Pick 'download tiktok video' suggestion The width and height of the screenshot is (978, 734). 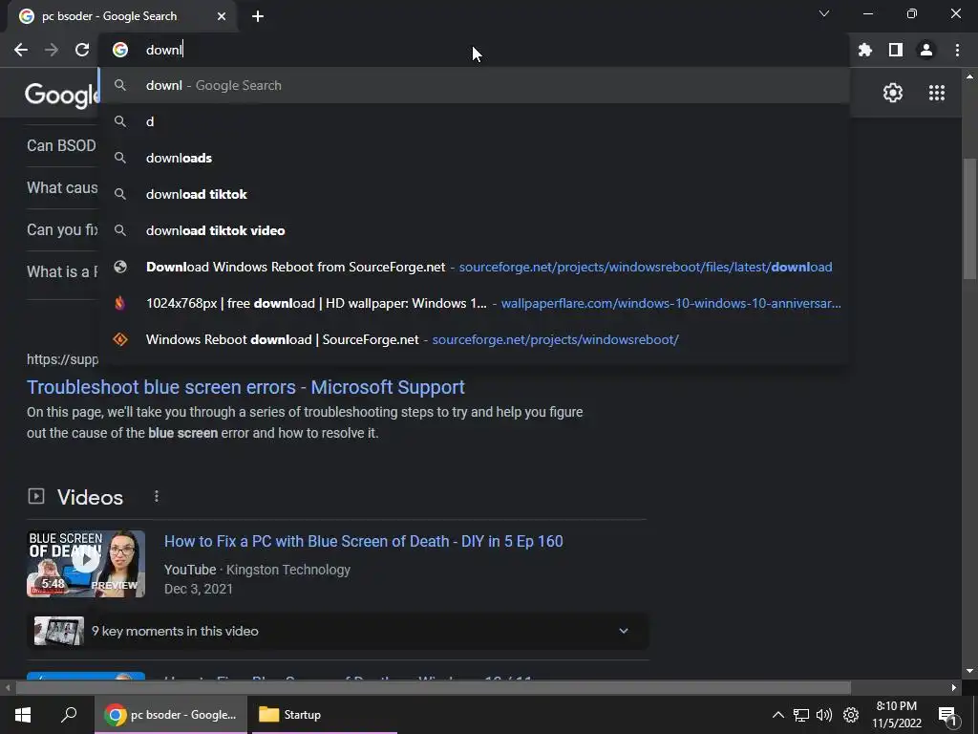(x=474, y=230)
